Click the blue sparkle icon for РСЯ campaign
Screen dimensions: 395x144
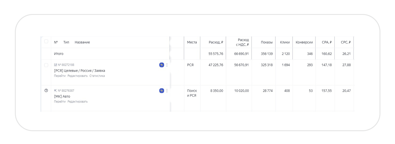pyautogui.click(x=162, y=65)
